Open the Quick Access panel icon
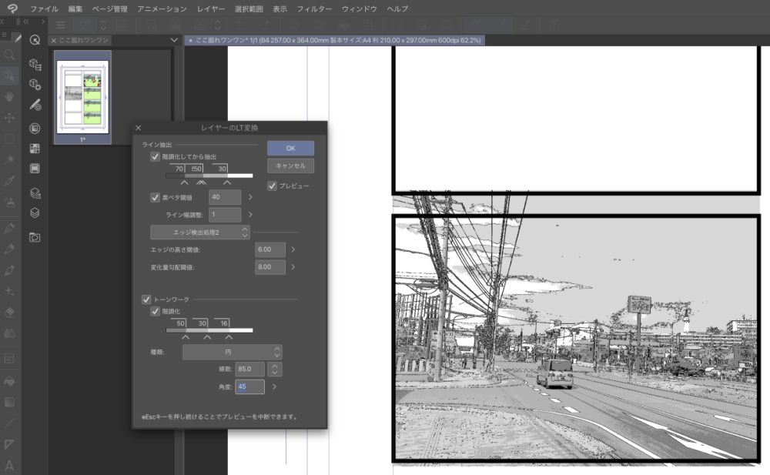This screenshot has height=475, width=770. coord(35,40)
